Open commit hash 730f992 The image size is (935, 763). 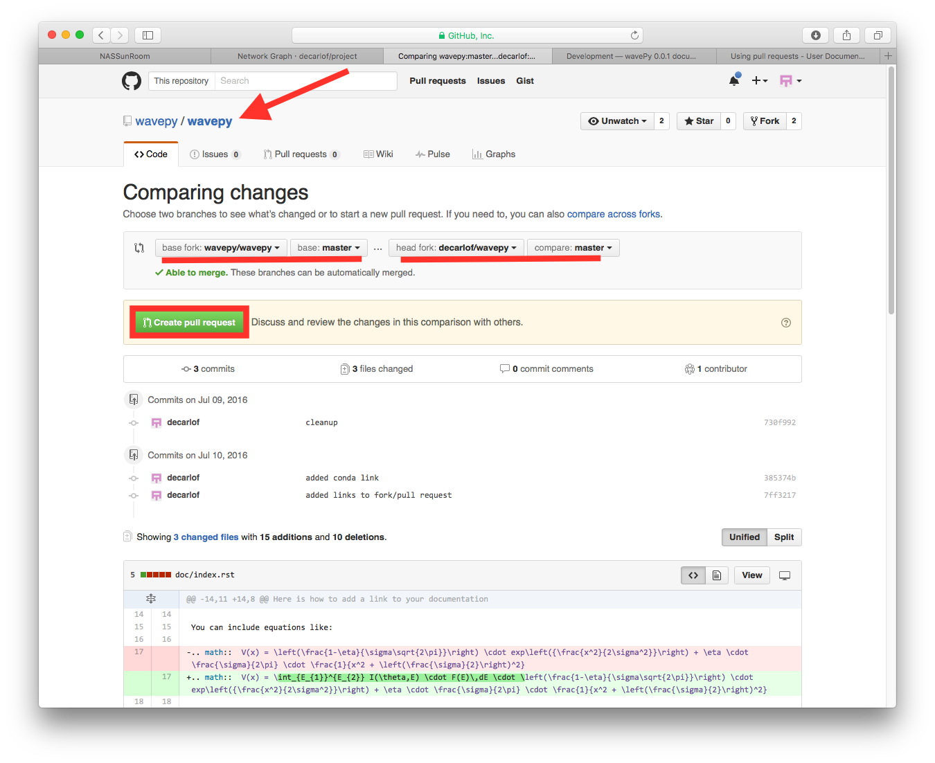click(x=780, y=422)
